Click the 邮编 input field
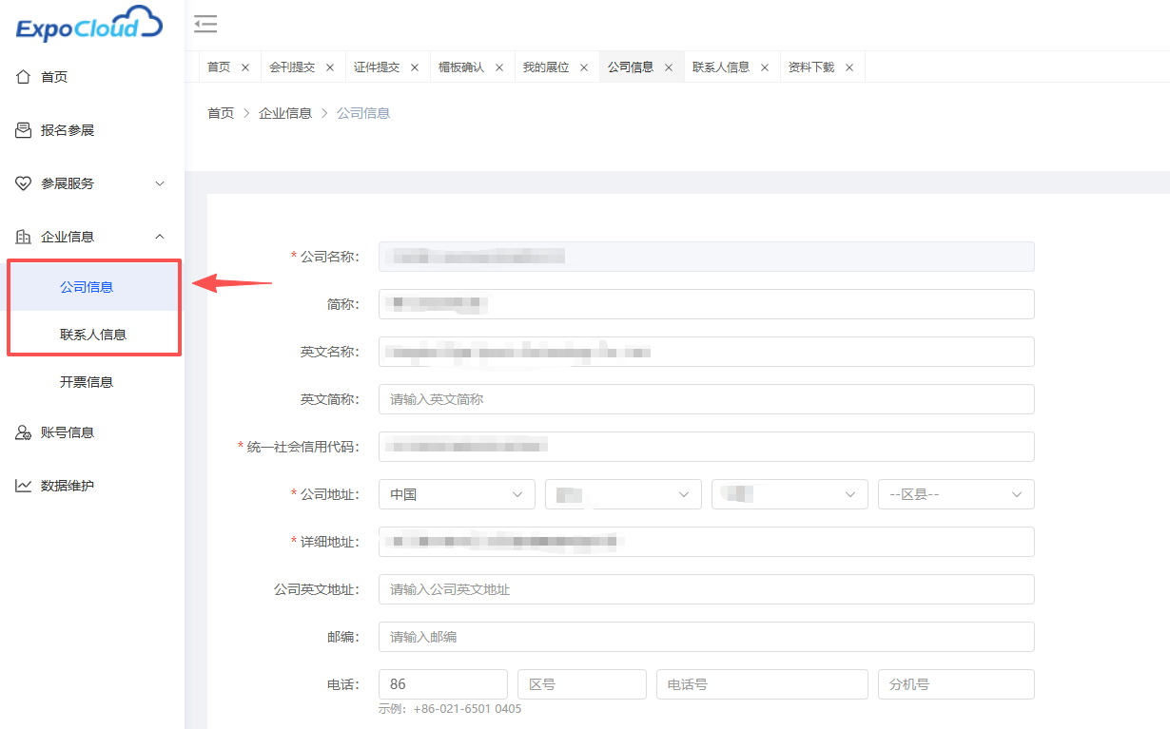1170x729 pixels. pos(706,637)
